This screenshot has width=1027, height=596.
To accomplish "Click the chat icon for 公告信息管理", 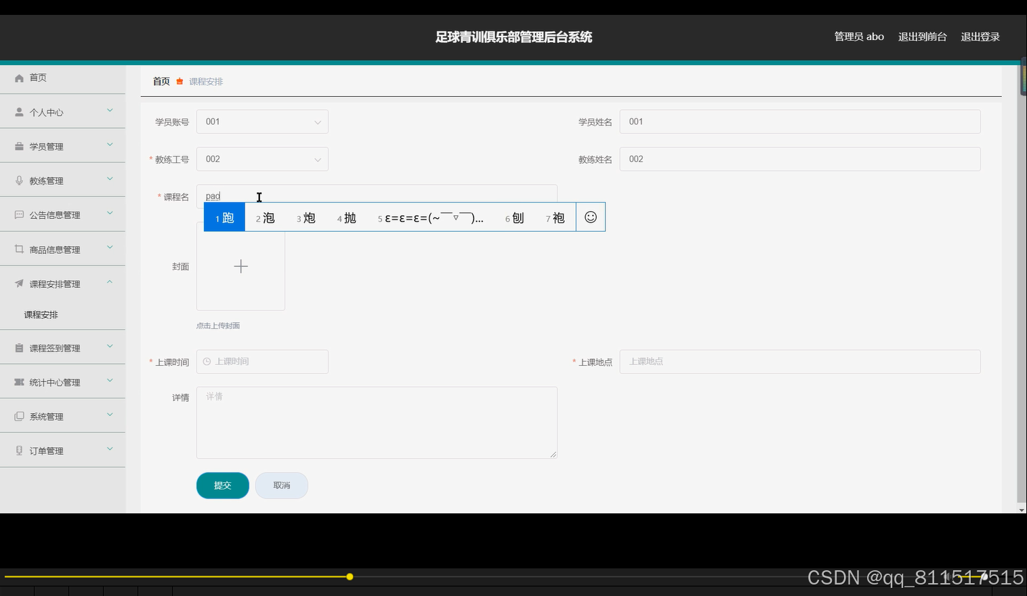I will [19, 214].
